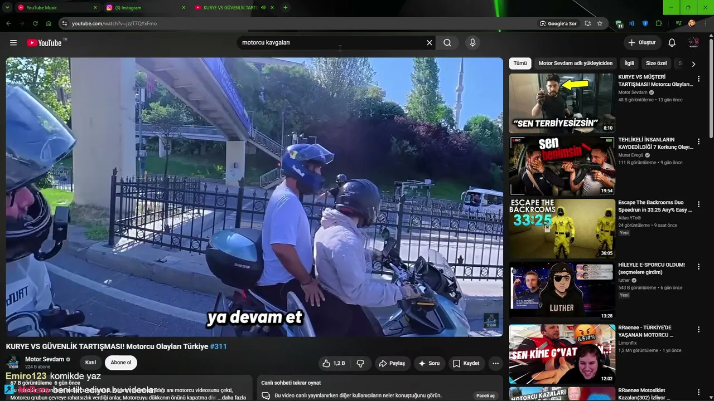Open live chat panel with Paneli aç
Screen dimensions: 714x401
485,395
